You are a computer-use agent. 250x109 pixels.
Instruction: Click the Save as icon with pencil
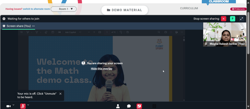pyautogui.click(x=176, y=32)
